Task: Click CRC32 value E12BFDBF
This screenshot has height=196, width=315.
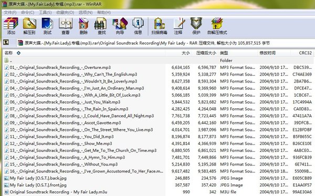Action: click(302, 130)
